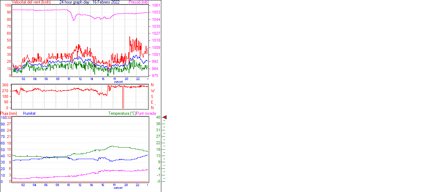Click the 'E' compass label beside direction chart
Screen dimensions: 444x192
pyautogui.click(x=152, y=102)
